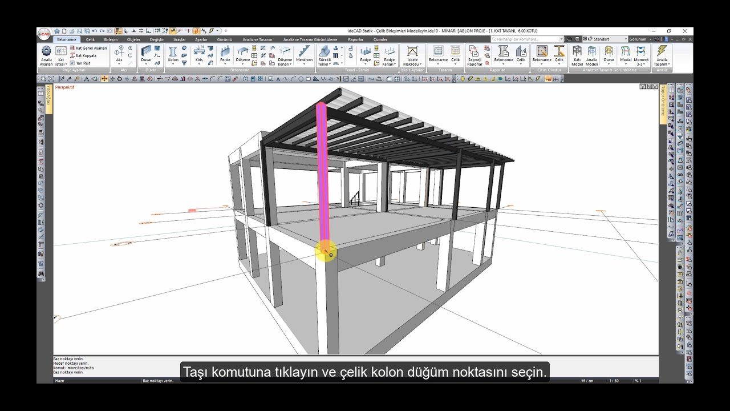Click the '1 : 50' scale in status bar
Image resolution: width=730 pixels, height=411 pixels.
tap(614, 381)
